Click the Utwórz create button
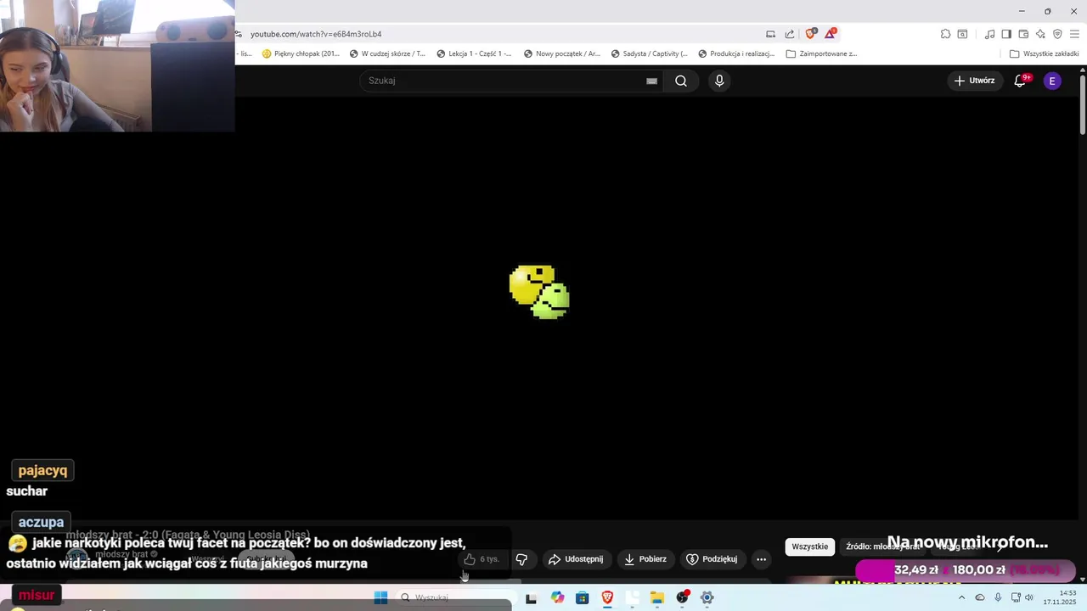This screenshot has height=611, width=1087. point(974,81)
